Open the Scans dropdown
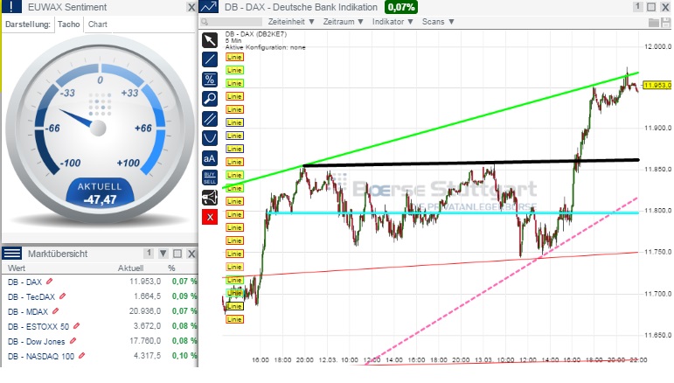This screenshot has width=674, height=383. point(438,22)
